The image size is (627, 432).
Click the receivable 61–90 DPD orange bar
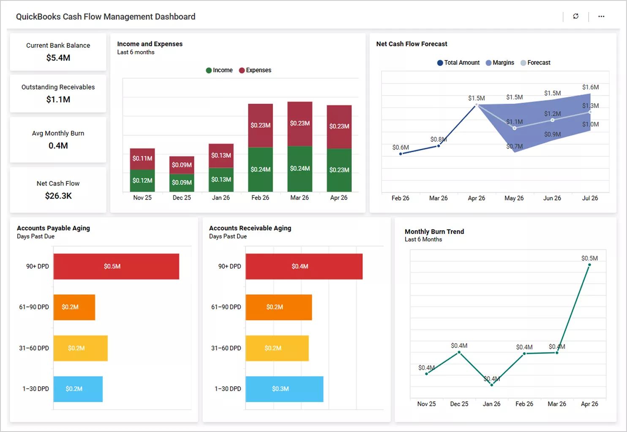[x=279, y=307]
